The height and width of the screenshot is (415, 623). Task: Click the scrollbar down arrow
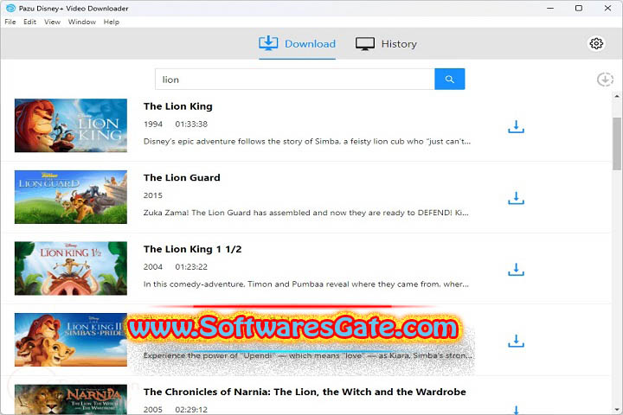click(617, 410)
